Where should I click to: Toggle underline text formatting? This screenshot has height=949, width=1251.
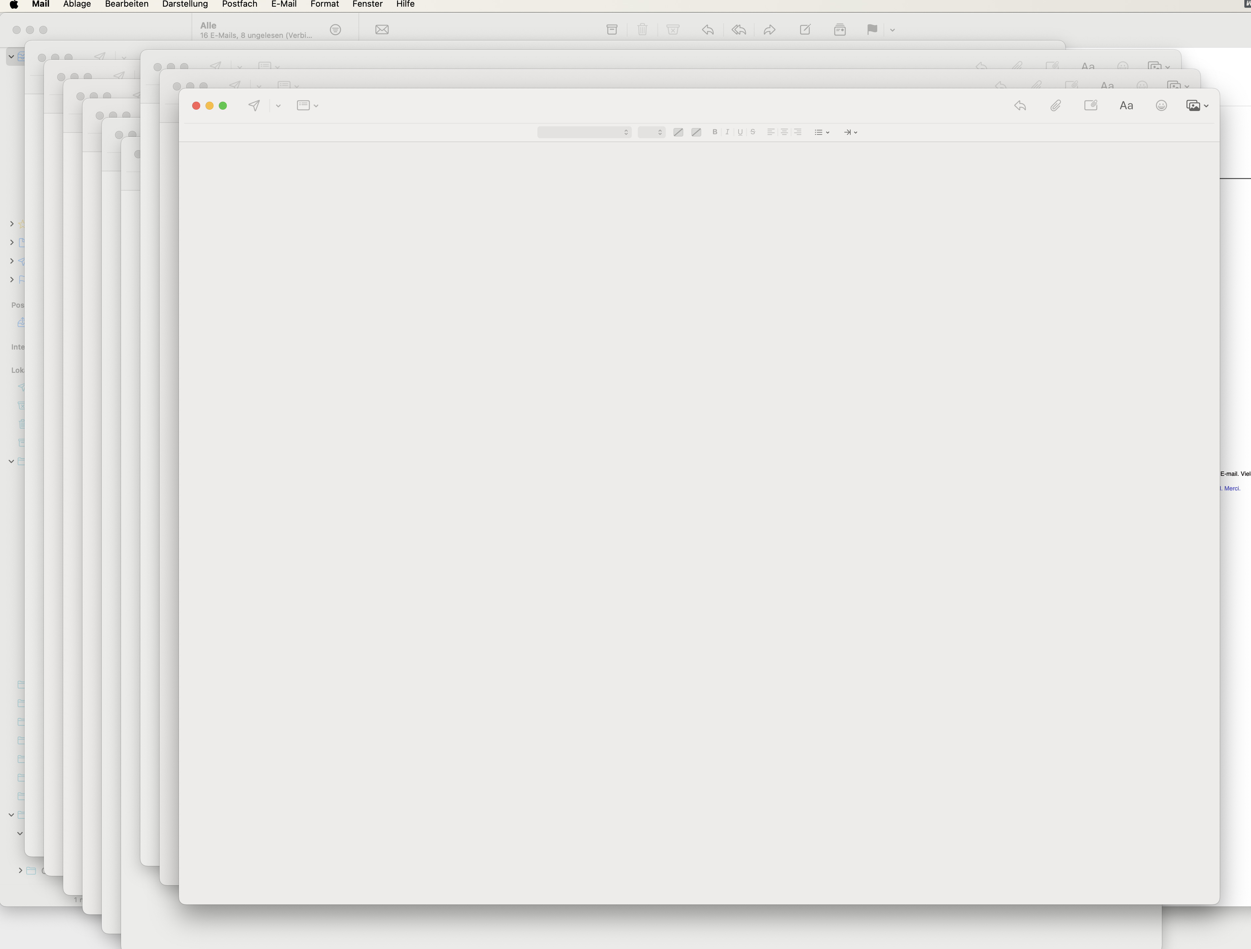(x=740, y=132)
